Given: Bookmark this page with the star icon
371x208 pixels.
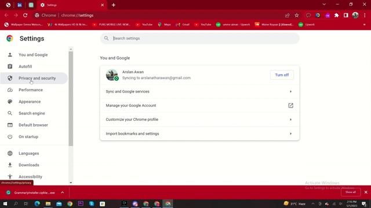Looking at the screenshot, I should pos(297,16).
